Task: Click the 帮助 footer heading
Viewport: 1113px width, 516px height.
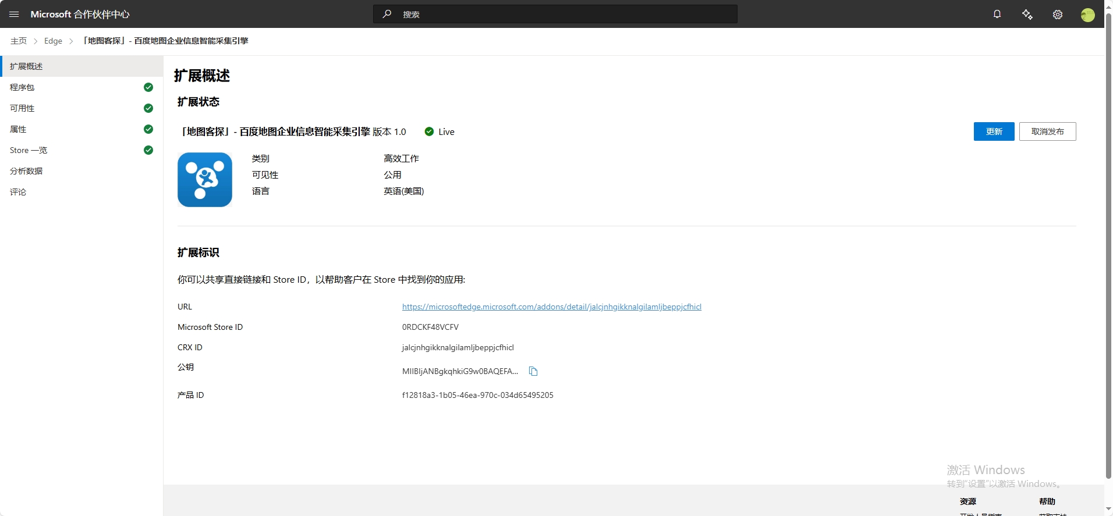Action: point(1047,501)
